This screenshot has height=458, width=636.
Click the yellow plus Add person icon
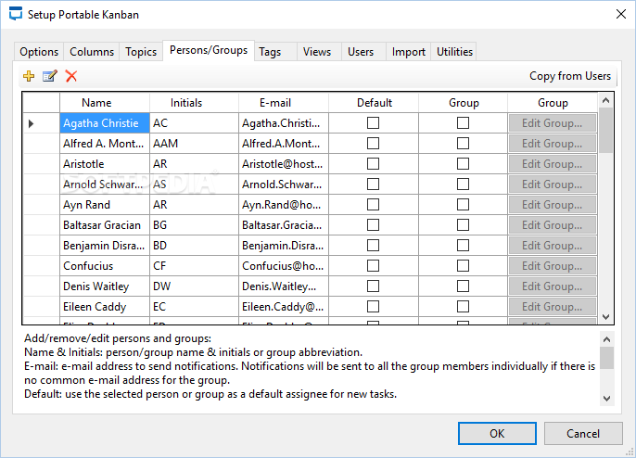[x=29, y=76]
